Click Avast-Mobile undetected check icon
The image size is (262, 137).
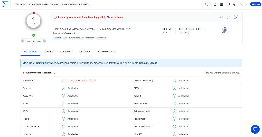[x=174, y=103]
